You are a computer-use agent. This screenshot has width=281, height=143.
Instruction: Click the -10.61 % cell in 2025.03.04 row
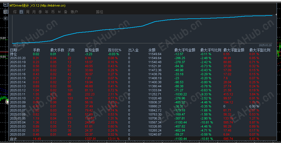207,122
